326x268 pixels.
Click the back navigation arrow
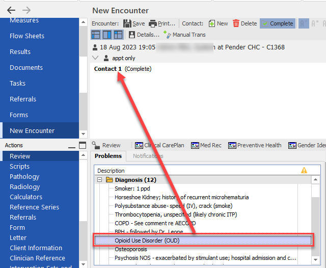[x=11, y=10]
